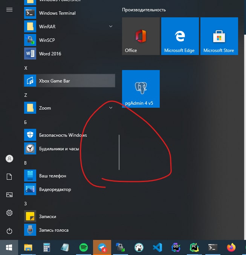
Task: Open Firefox on the taskbar
Action: tap(231, 247)
